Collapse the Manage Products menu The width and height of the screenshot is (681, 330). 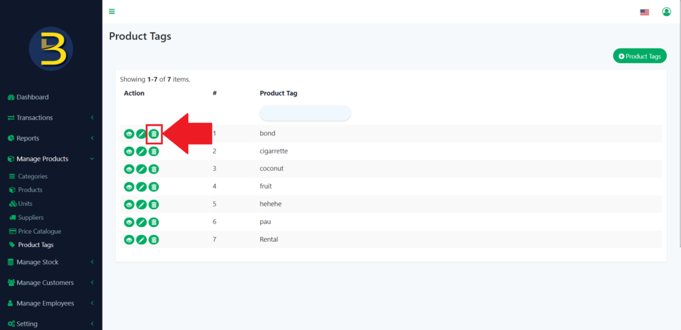pyautogui.click(x=50, y=159)
